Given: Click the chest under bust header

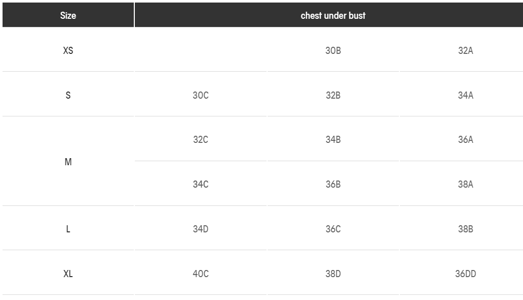Looking at the screenshot, I should (333, 15).
